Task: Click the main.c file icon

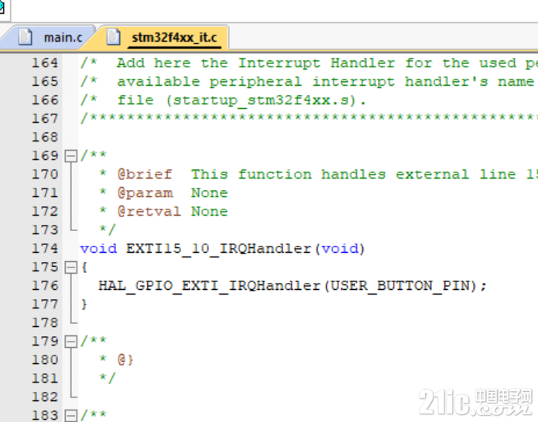Action: pyautogui.click(x=25, y=37)
